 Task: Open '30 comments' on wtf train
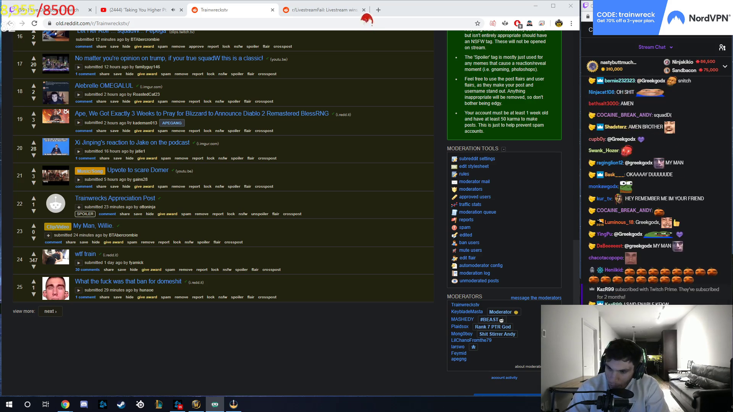point(88,270)
